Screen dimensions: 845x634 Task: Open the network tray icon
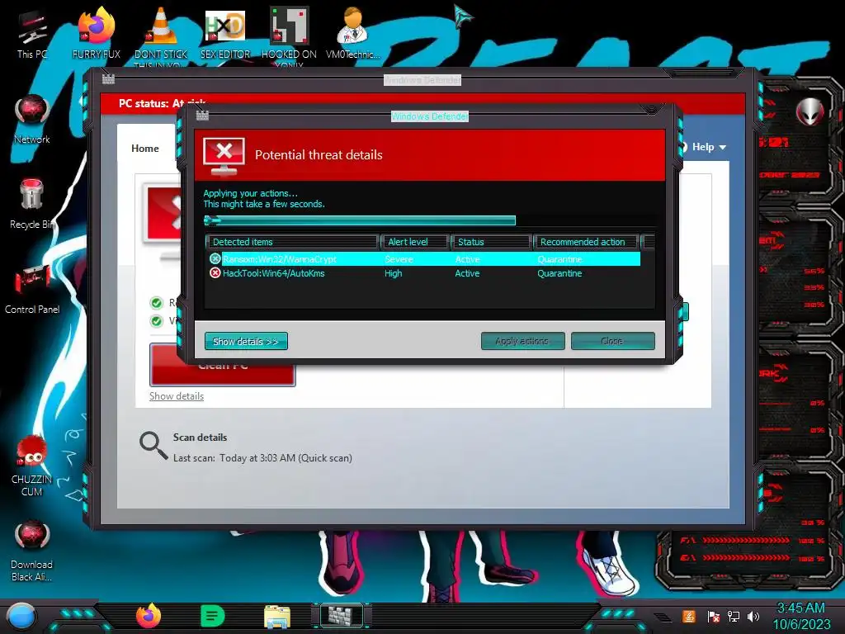pyautogui.click(x=733, y=617)
